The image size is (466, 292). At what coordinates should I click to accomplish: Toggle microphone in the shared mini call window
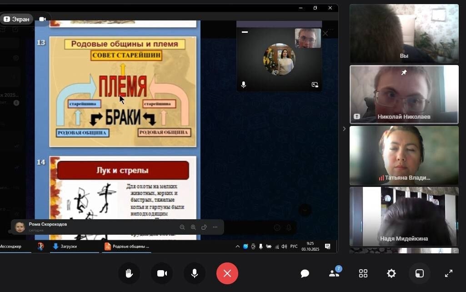[x=244, y=85]
